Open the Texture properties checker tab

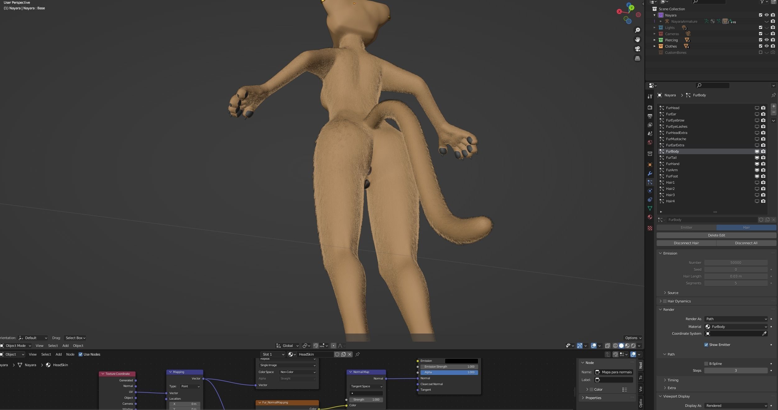coord(650,228)
